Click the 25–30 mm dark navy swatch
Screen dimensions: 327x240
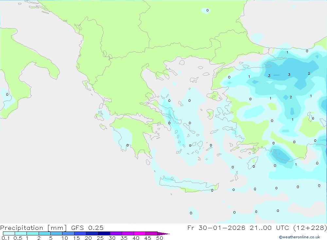click(x=104, y=233)
